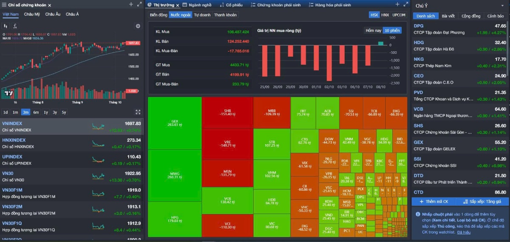Image resolution: width=510 pixels, height=242 pixels.
Task: Switch to the Châu Á region tab
Action: tap(72, 14)
